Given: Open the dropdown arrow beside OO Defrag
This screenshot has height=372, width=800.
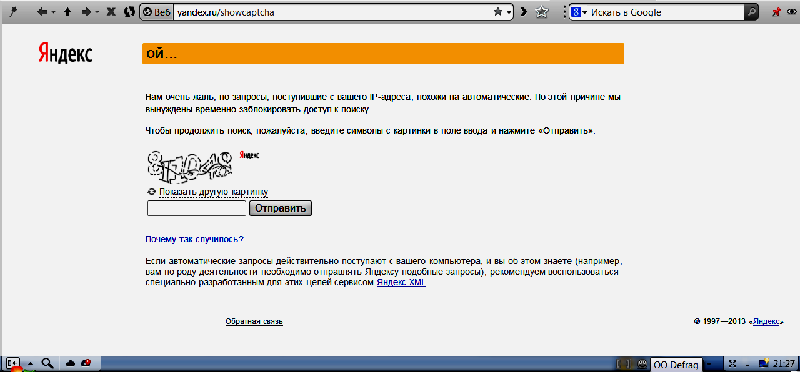Looking at the screenshot, I should [709, 365].
